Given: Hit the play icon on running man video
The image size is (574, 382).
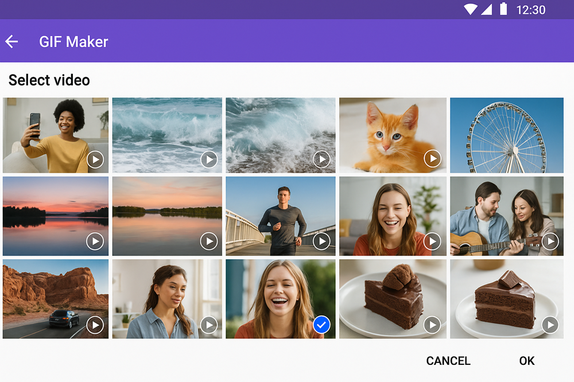Looking at the screenshot, I should point(322,241).
